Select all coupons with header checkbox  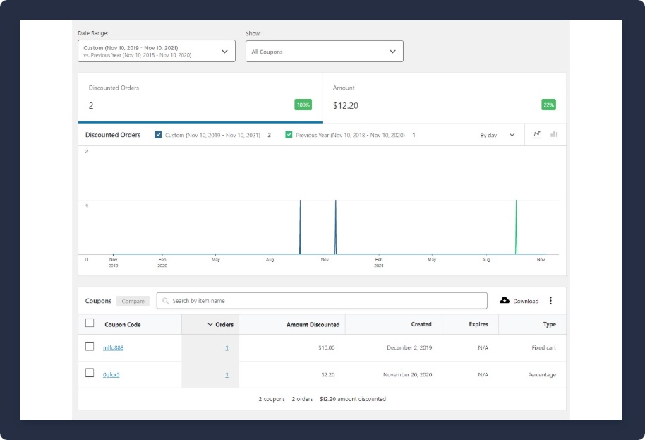90,323
